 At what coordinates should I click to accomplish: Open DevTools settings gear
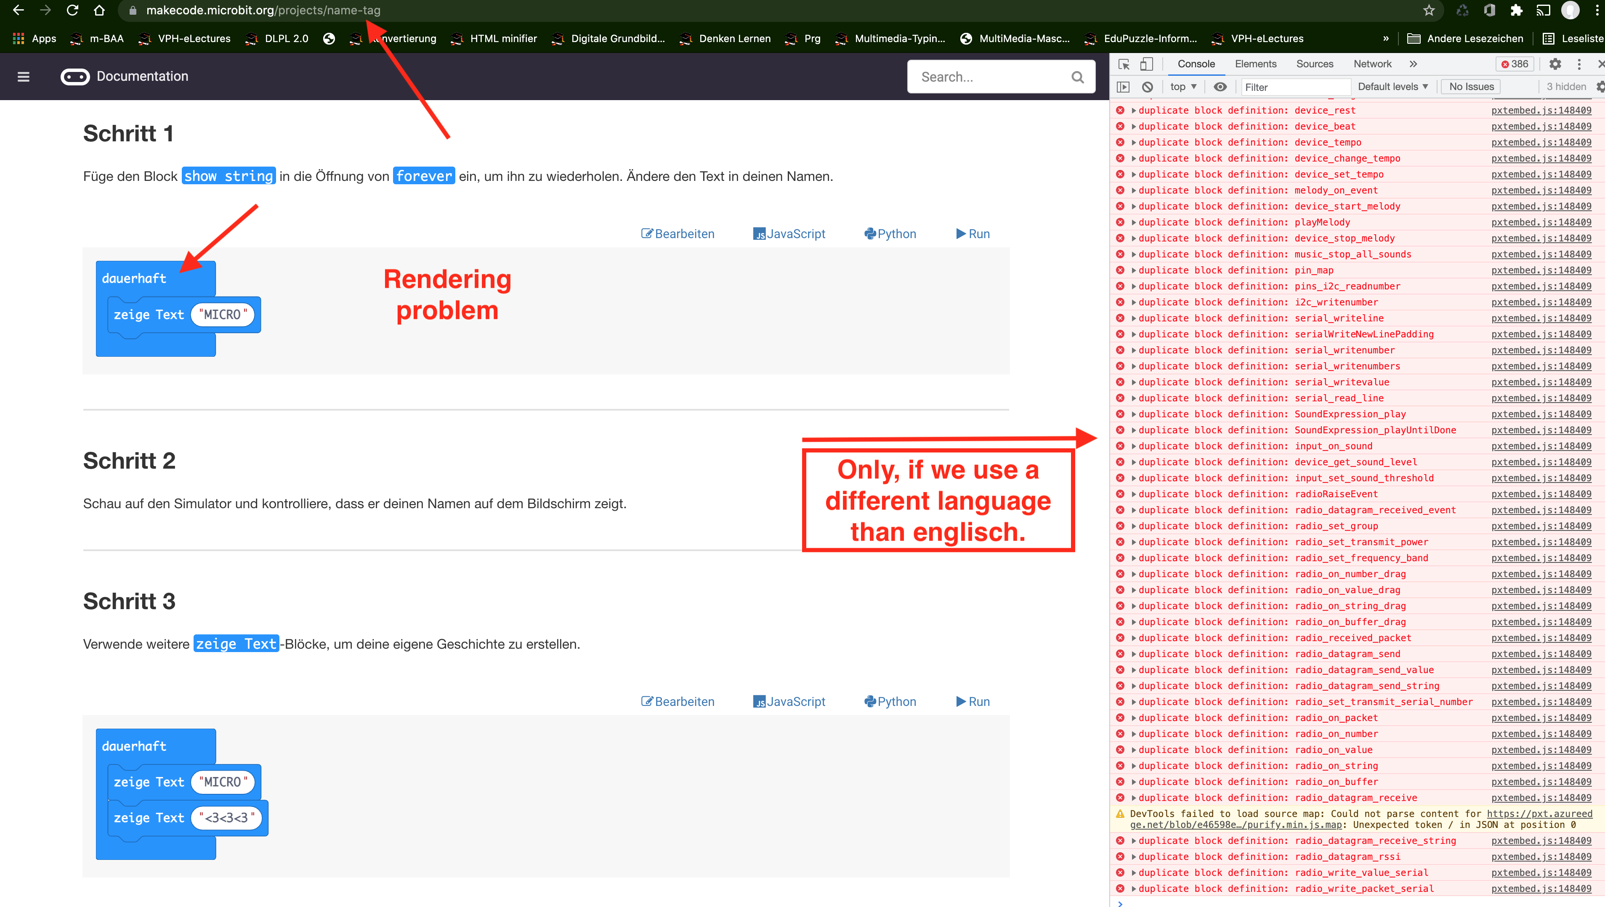point(1556,64)
